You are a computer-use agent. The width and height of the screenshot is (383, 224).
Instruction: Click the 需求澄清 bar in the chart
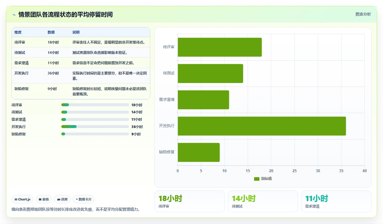(203, 99)
